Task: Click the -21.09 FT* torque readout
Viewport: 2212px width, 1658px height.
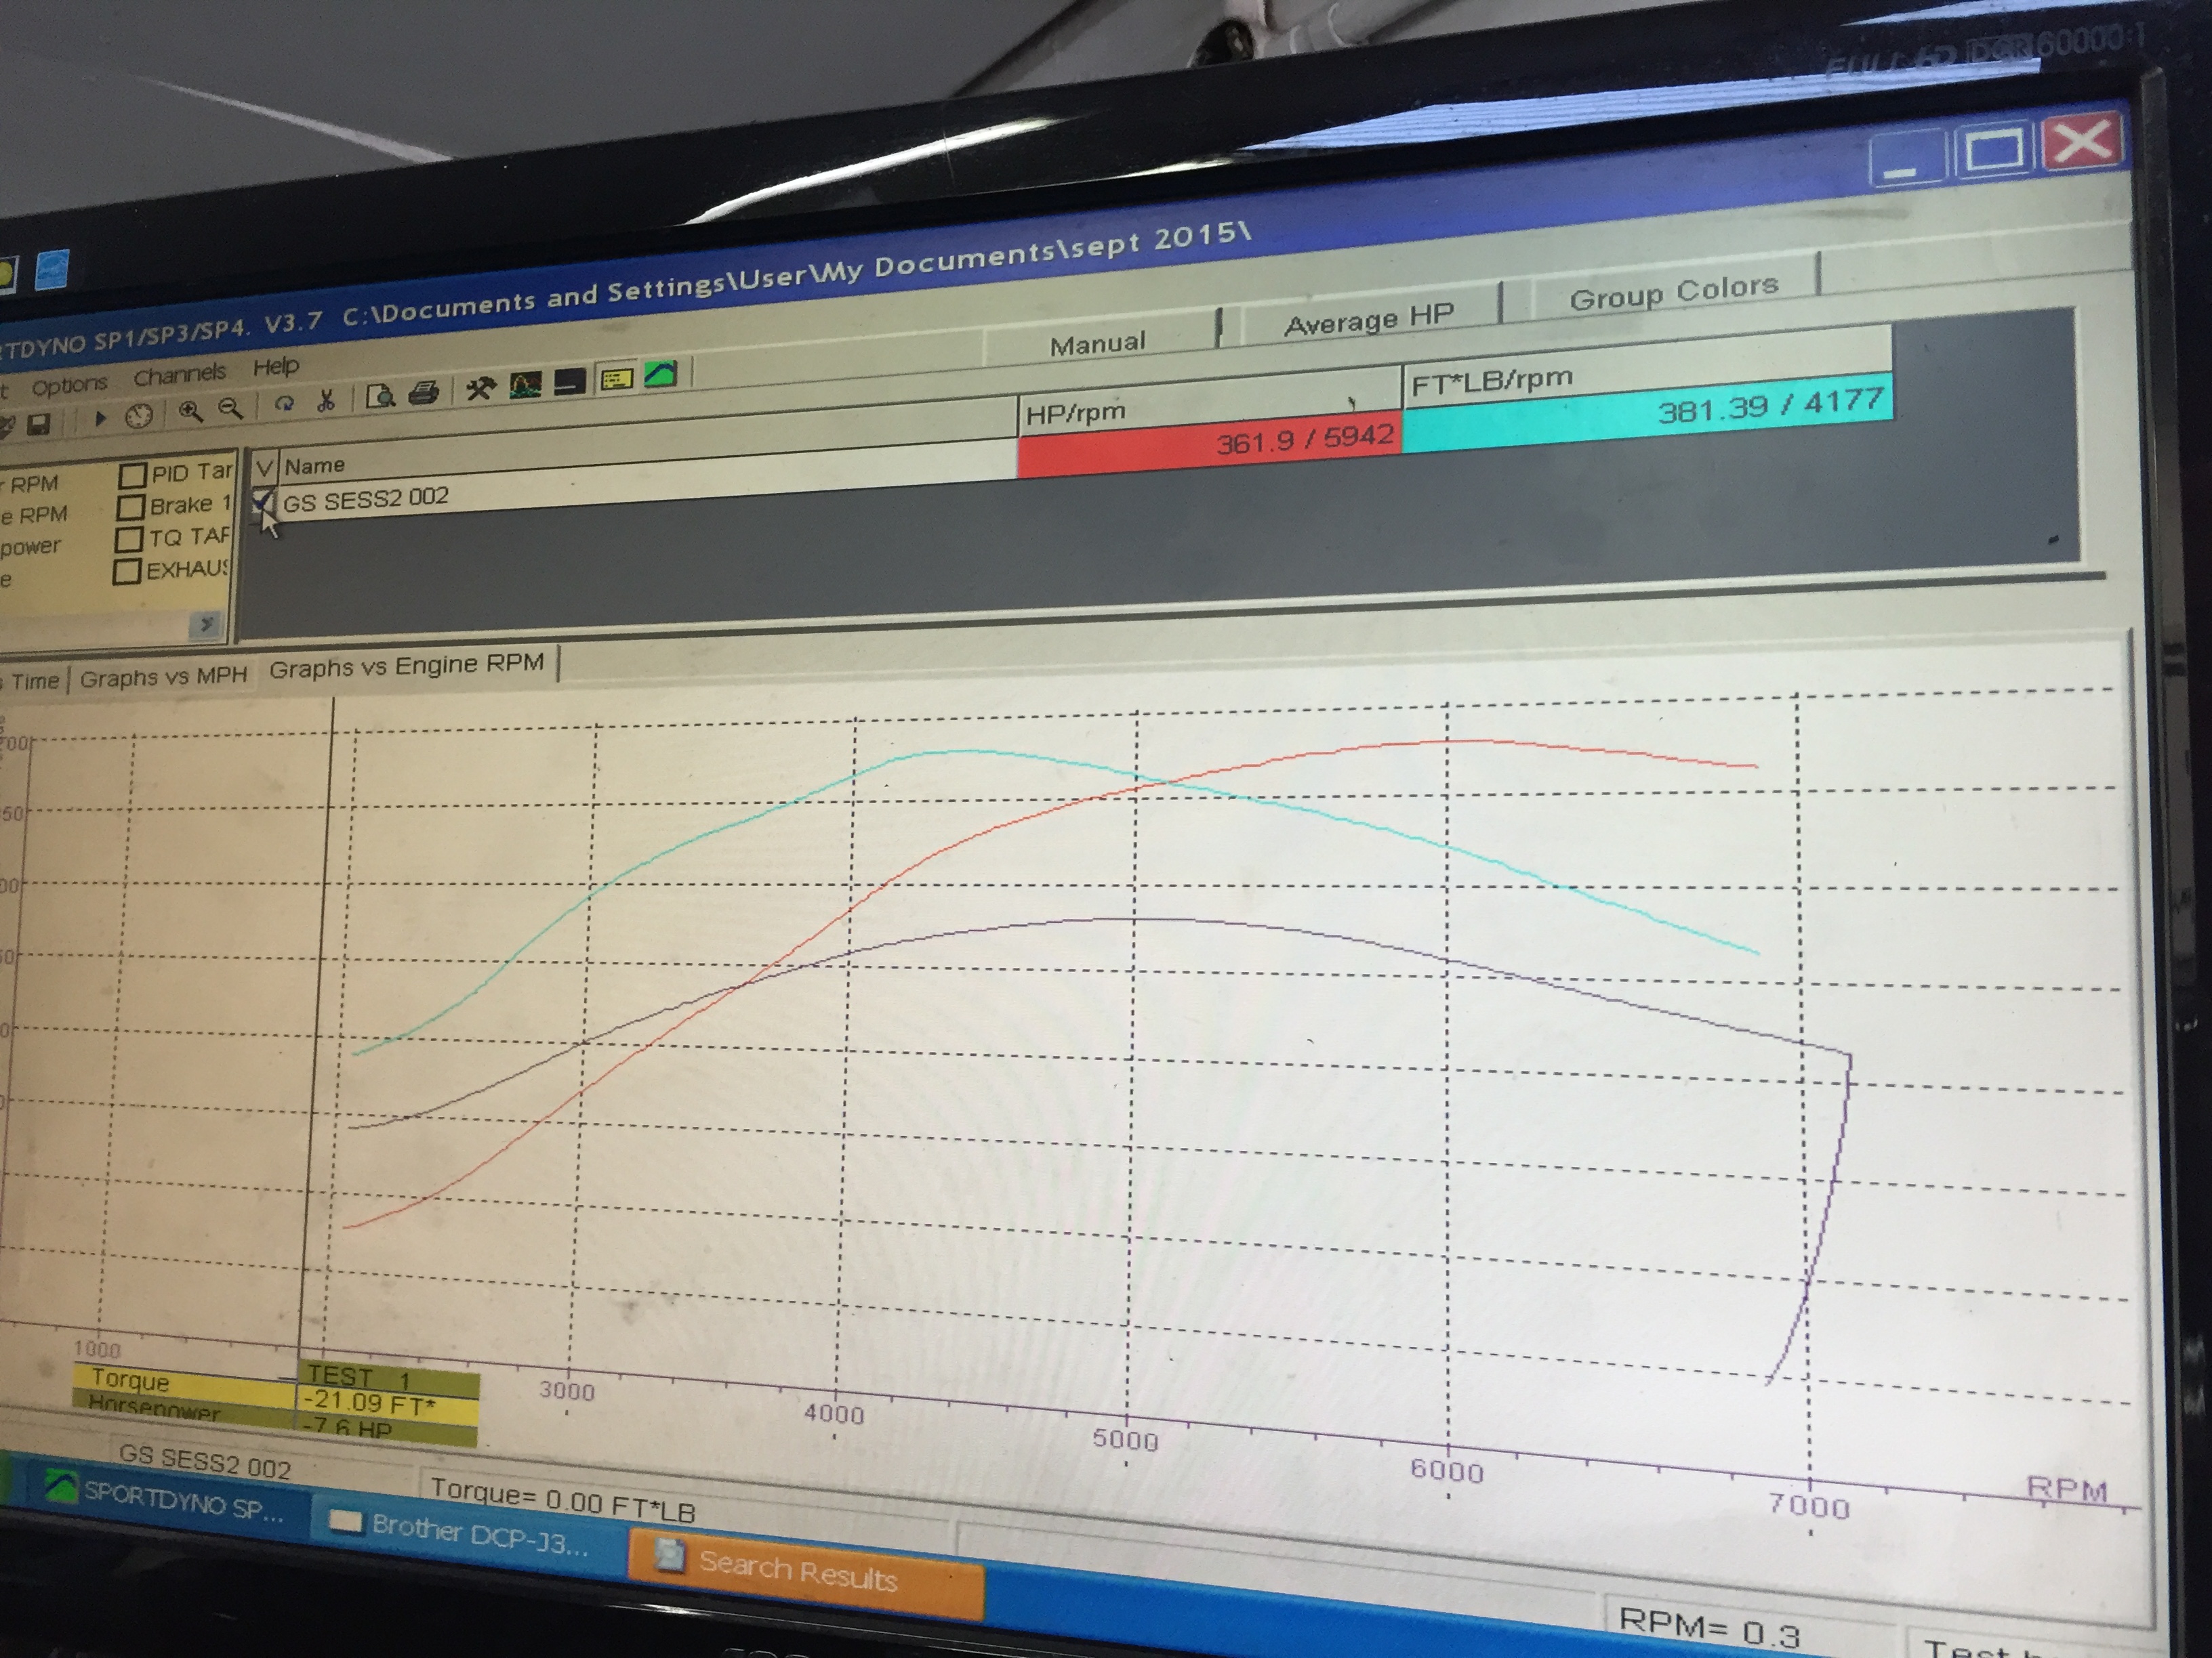Action: click(388, 1405)
